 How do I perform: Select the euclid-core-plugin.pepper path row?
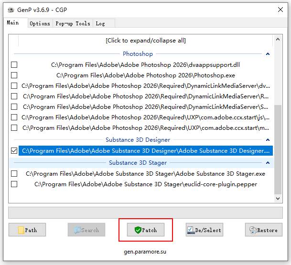click(x=146, y=184)
